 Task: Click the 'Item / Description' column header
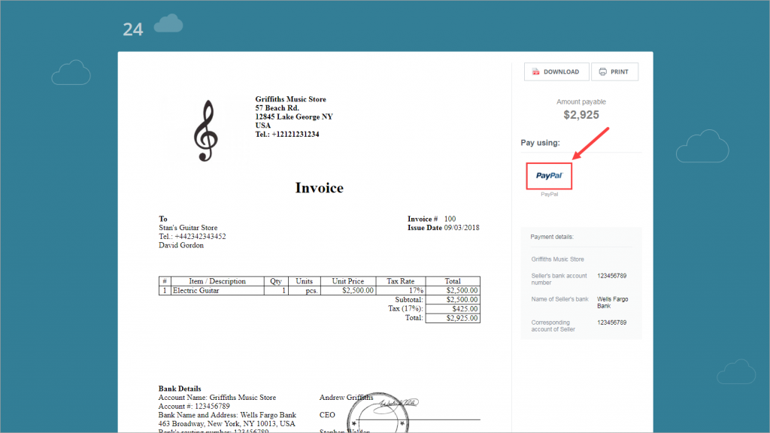point(217,281)
